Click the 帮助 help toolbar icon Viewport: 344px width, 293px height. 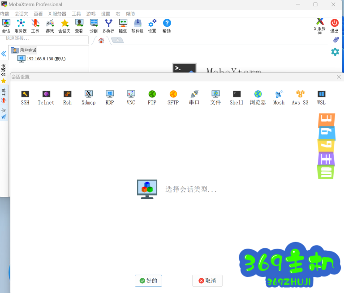click(x=167, y=26)
